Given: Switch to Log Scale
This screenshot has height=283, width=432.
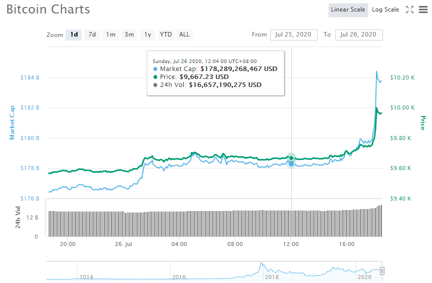Looking at the screenshot, I should [385, 9].
